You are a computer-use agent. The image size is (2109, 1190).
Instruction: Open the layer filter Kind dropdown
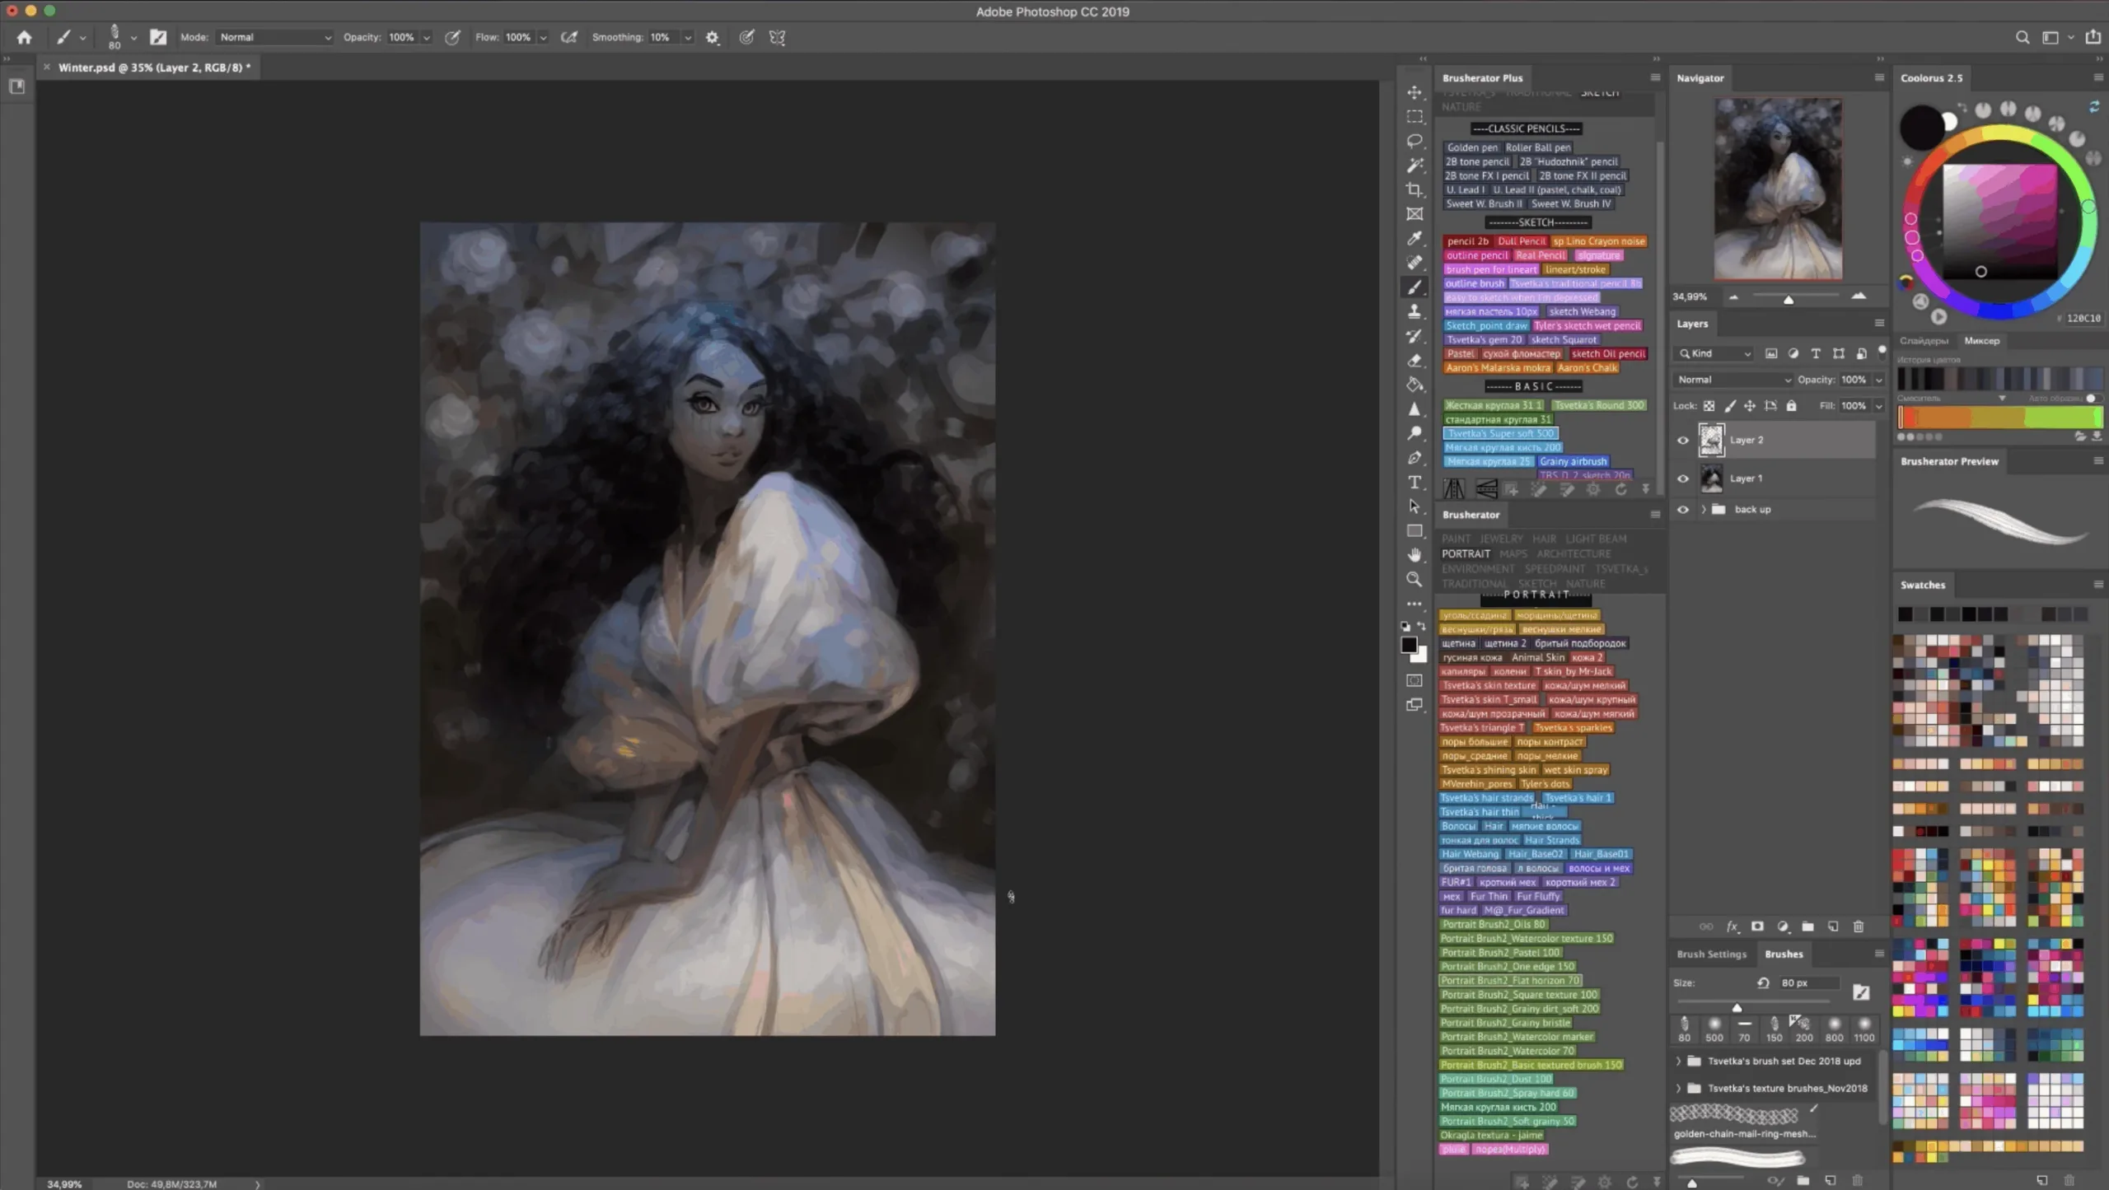tap(1714, 352)
